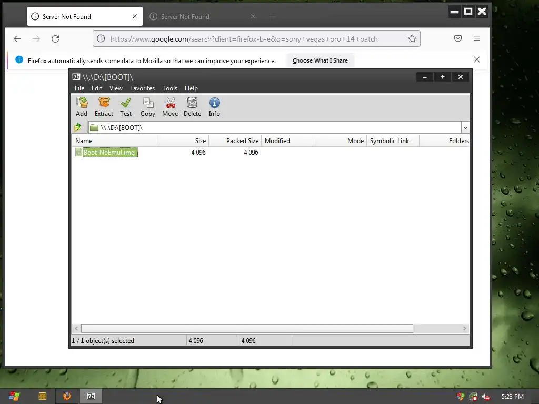This screenshot has width=539, height=404.
Task: Sort by the Size column header
Action: [182, 141]
